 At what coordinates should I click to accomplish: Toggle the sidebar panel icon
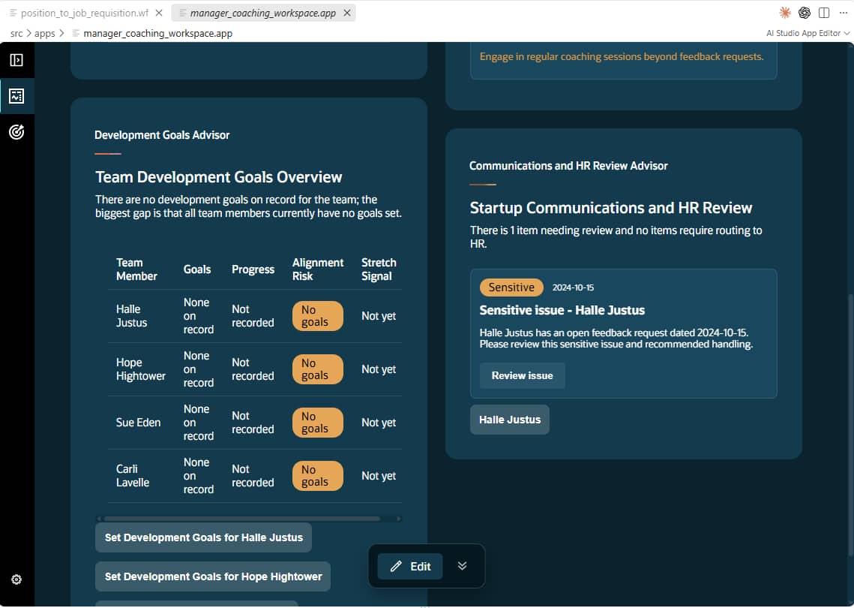click(16, 60)
